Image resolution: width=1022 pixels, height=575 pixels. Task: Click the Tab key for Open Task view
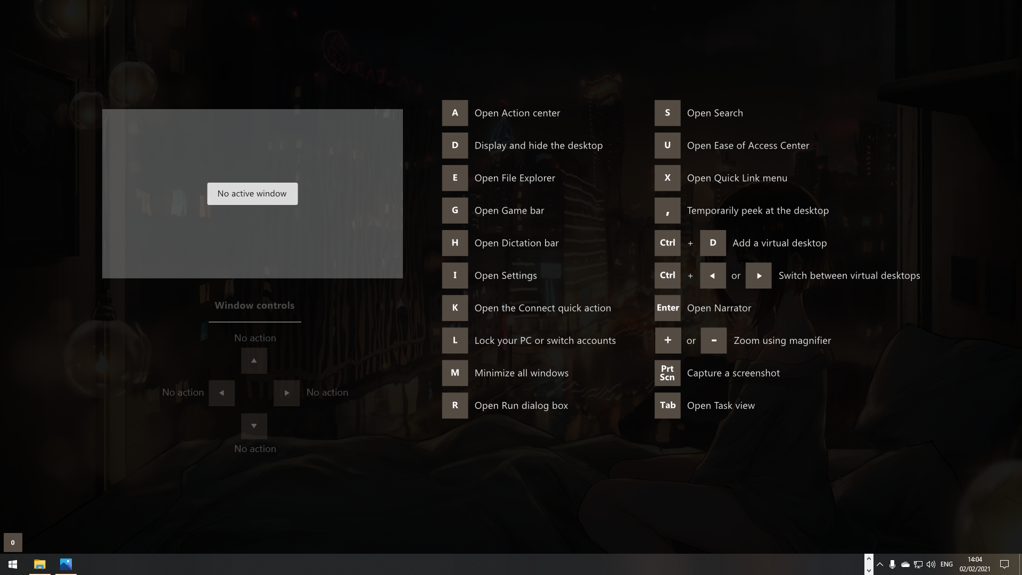click(x=667, y=405)
